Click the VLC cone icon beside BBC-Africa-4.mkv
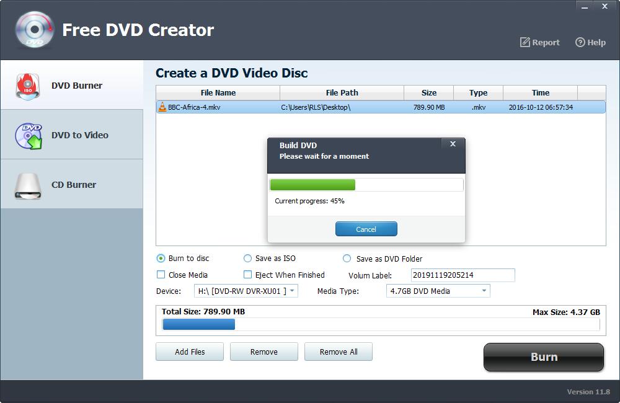Screen dimensions: 620x403 (162, 107)
